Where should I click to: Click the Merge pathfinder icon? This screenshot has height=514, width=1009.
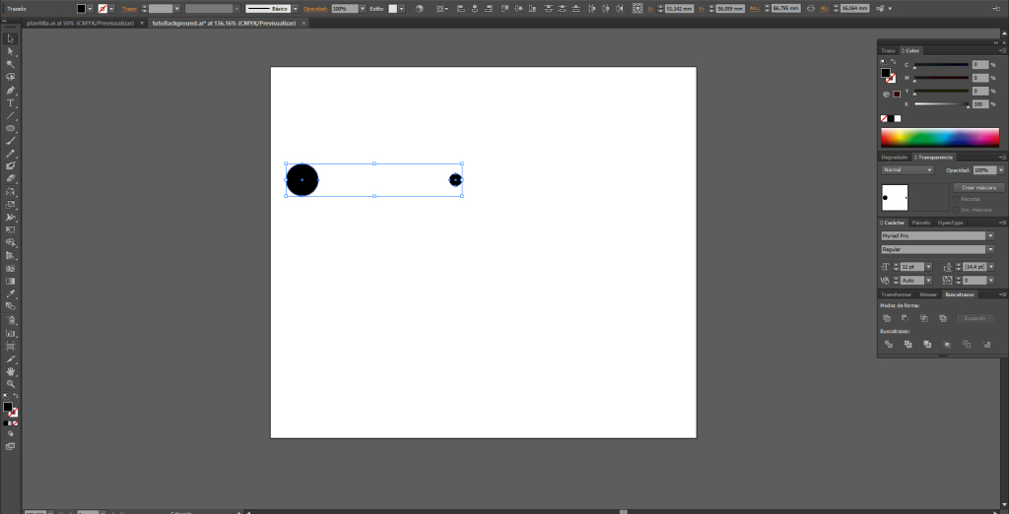point(927,345)
